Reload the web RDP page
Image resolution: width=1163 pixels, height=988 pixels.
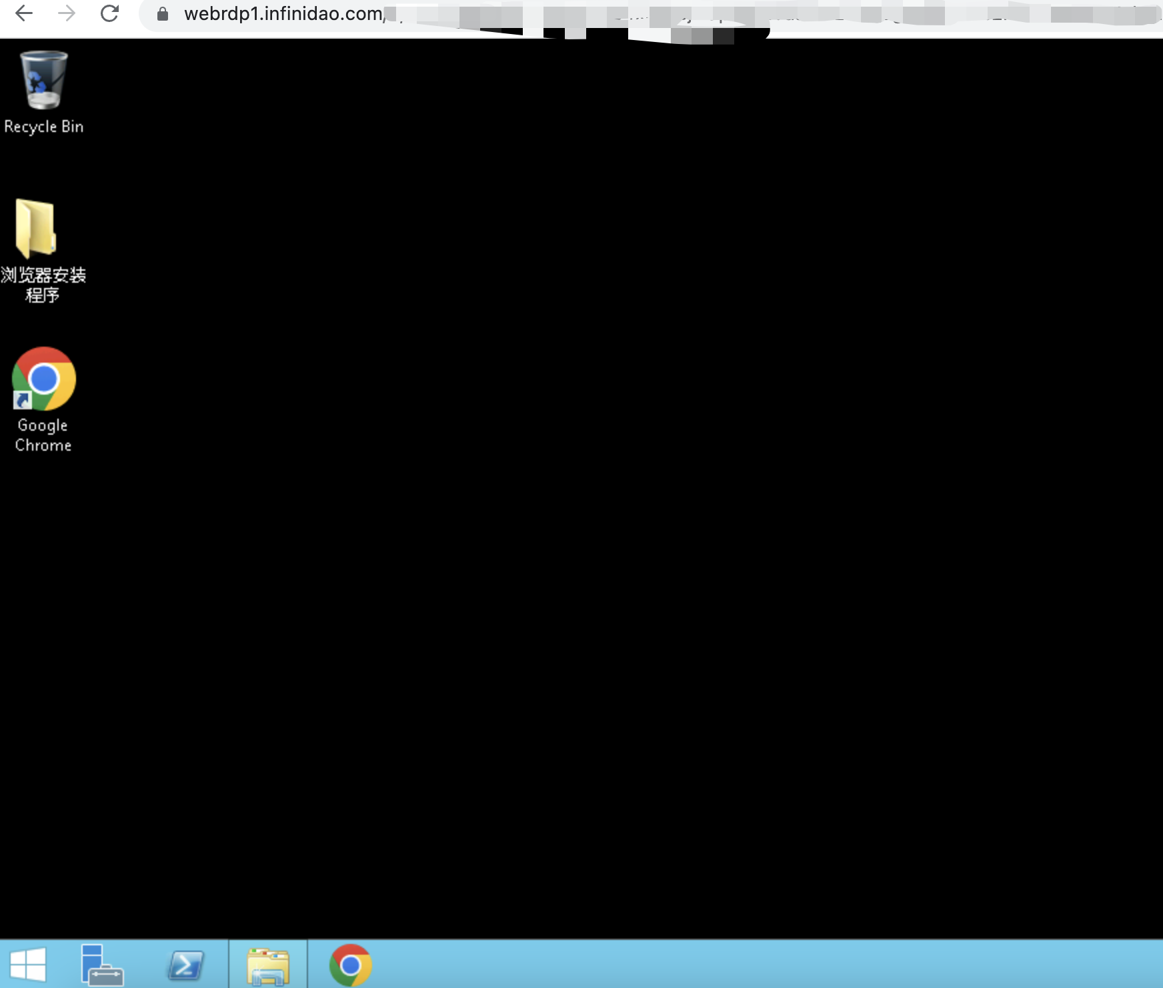pos(109,13)
